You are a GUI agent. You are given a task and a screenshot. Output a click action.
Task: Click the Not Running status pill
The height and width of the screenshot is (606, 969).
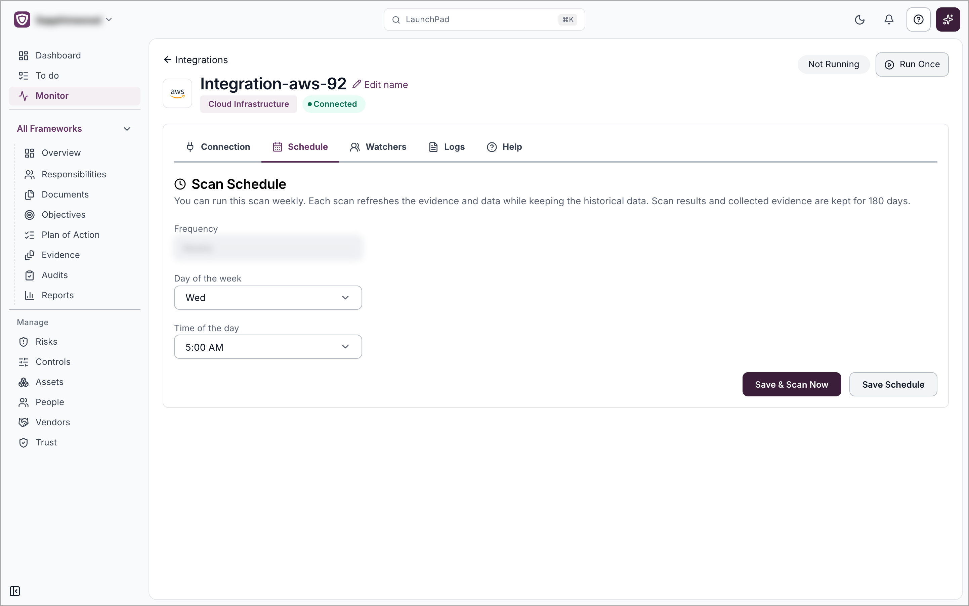[x=833, y=64]
